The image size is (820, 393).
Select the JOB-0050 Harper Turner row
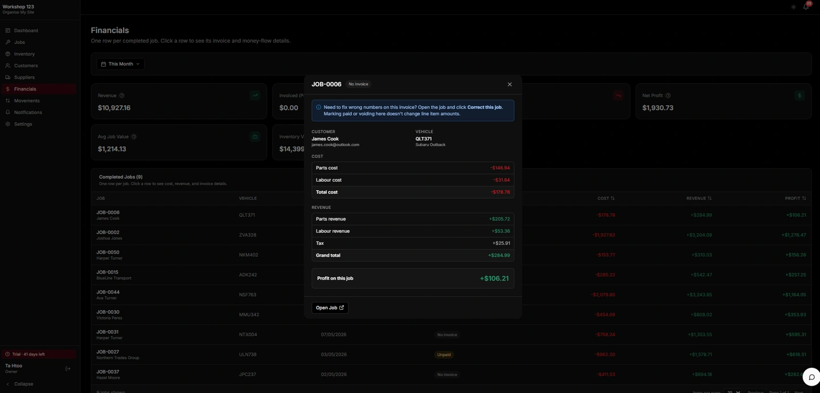[451, 255]
